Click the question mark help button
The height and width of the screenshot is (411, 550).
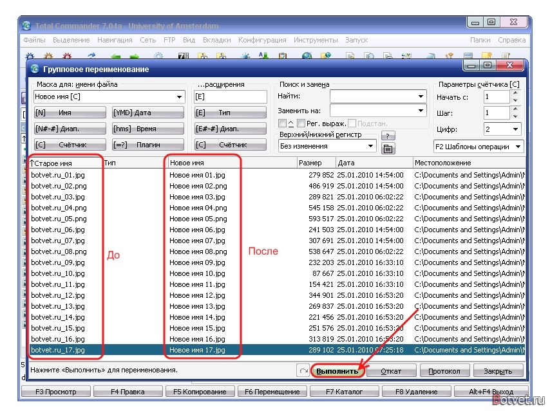click(x=388, y=136)
